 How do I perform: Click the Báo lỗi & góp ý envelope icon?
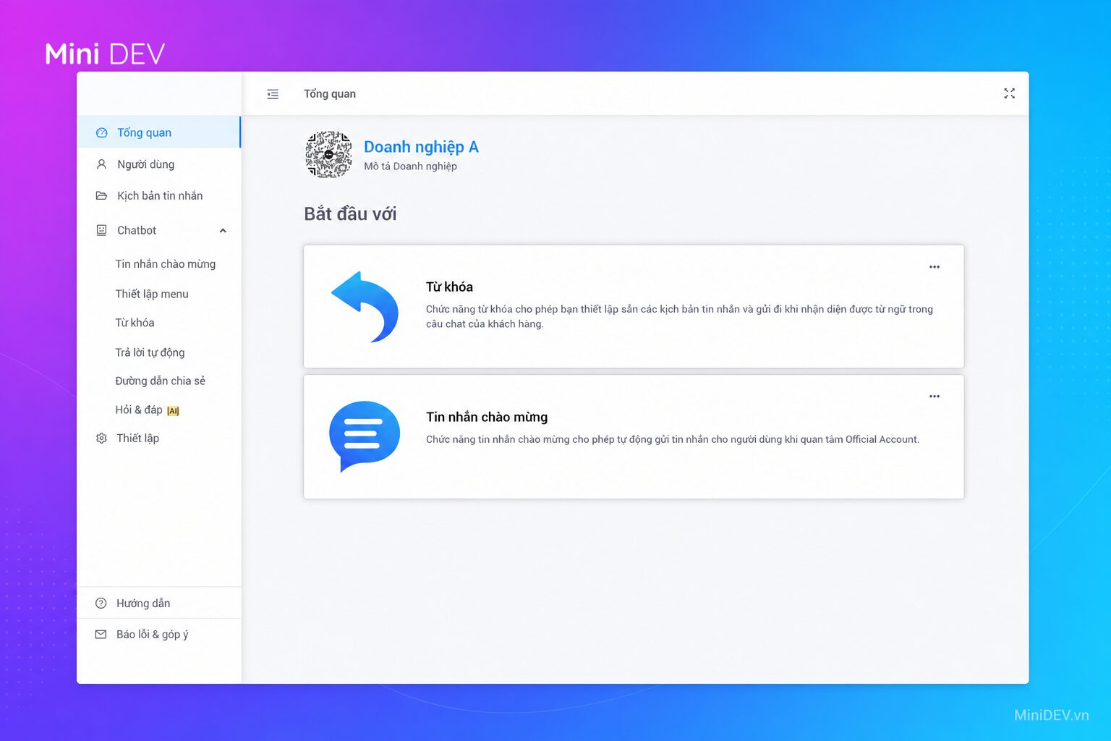[101, 634]
